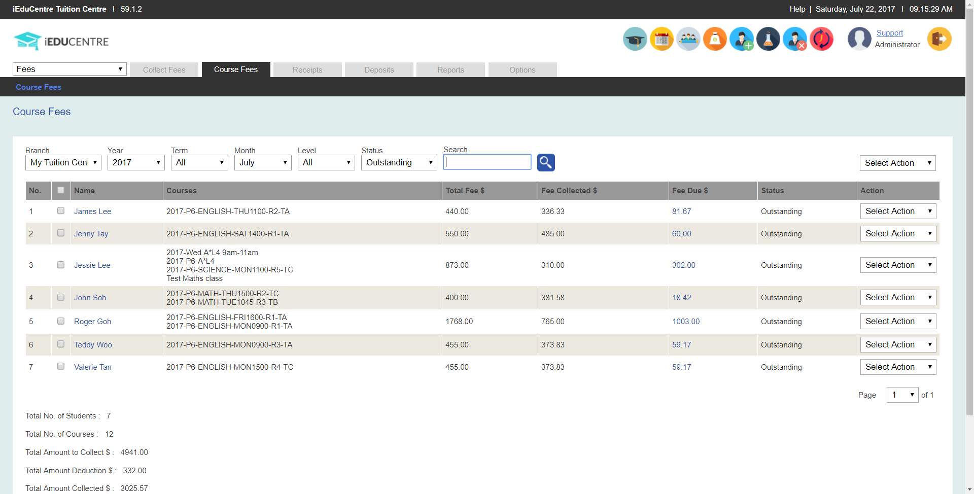Focus the Search text field
Screen dimensions: 974x494
click(487, 162)
